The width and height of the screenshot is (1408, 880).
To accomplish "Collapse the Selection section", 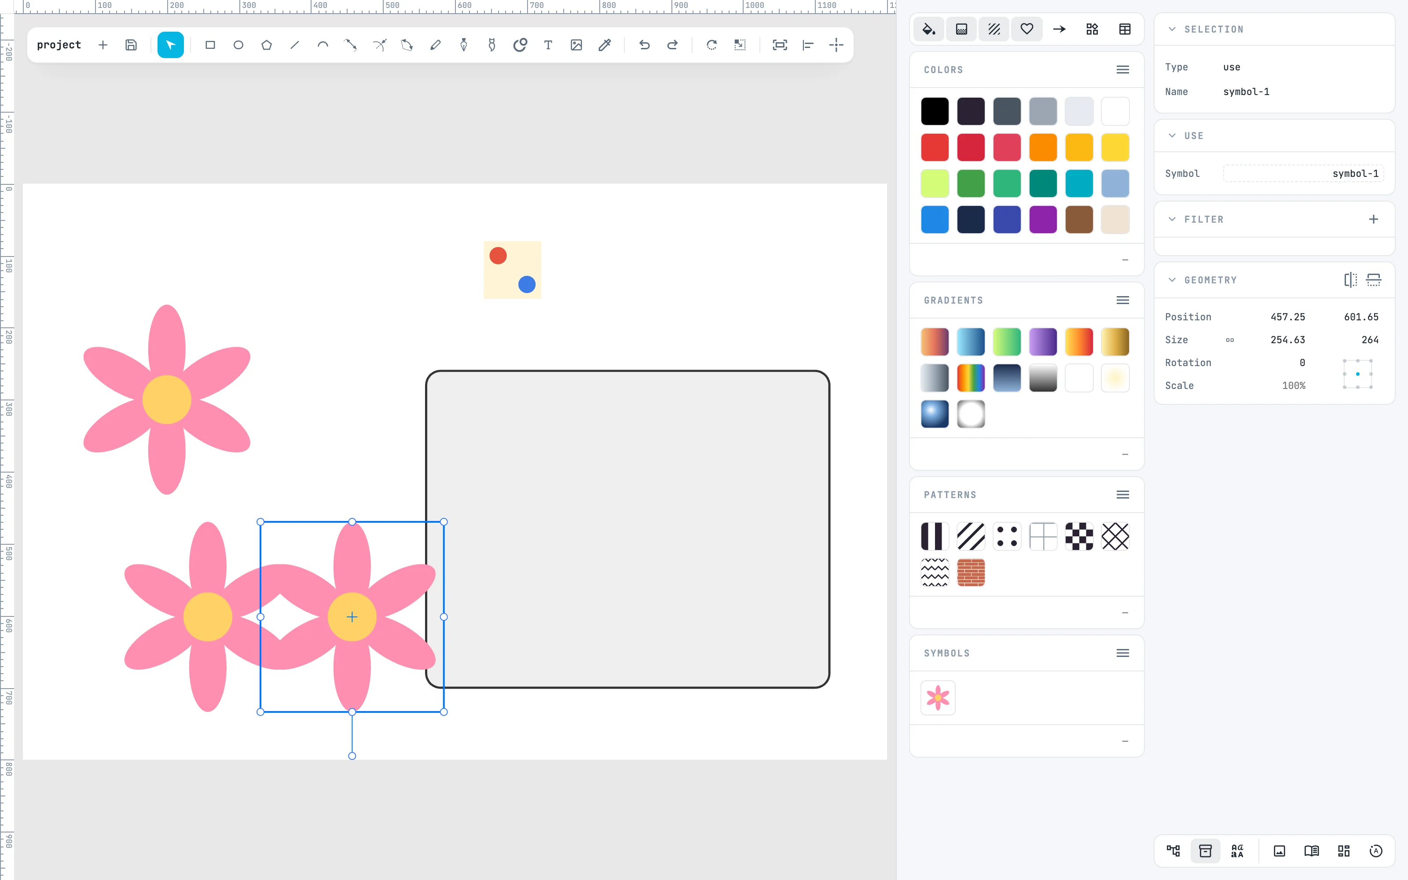I will click(1172, 29).
